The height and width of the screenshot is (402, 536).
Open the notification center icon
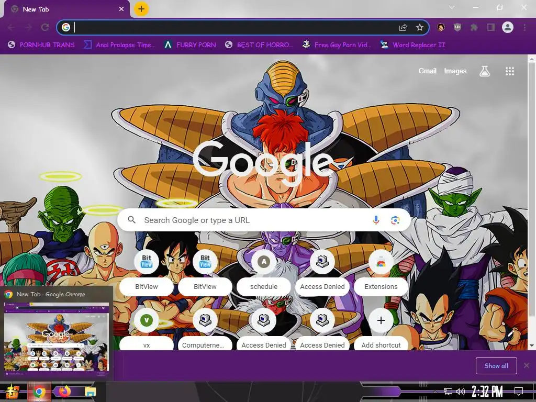[519, 392]
